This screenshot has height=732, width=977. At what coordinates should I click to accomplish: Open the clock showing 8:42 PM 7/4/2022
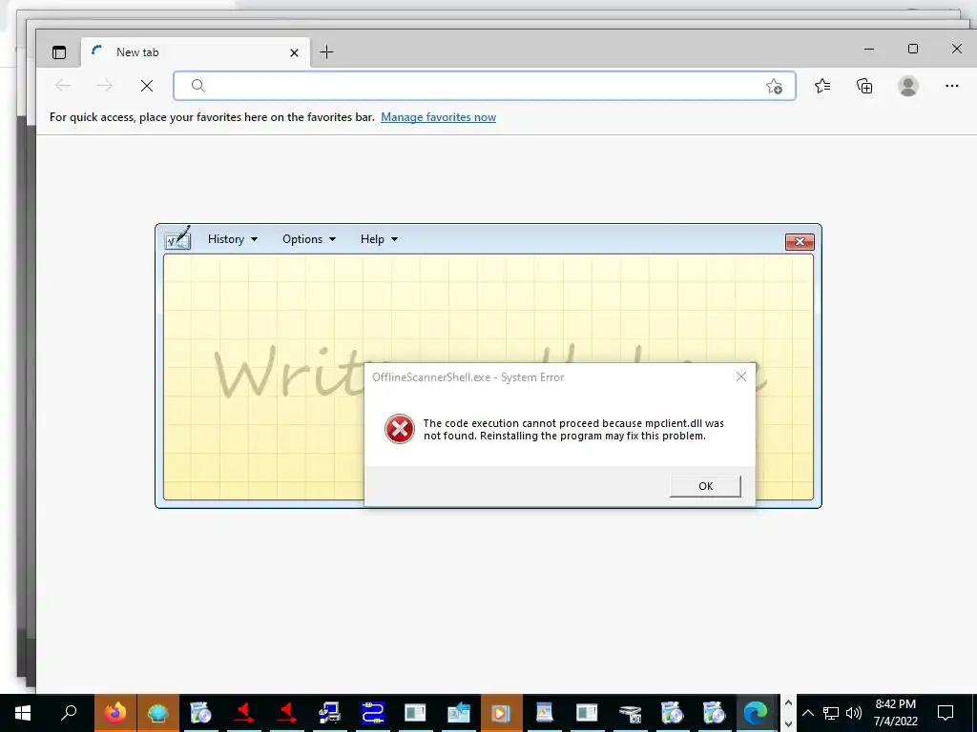895,713
